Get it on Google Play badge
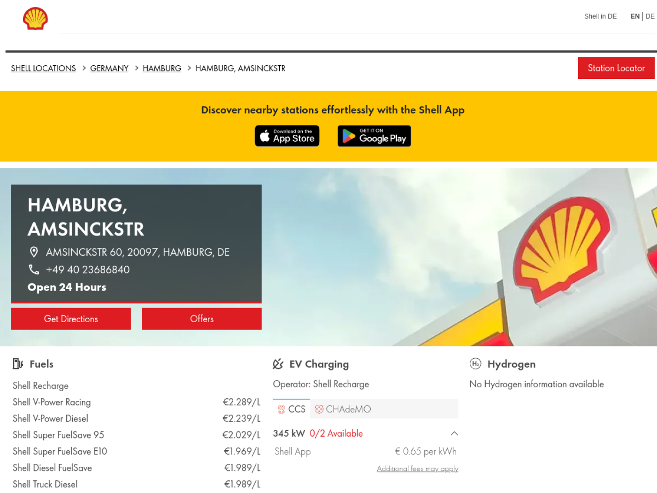 tap(374, 136)
